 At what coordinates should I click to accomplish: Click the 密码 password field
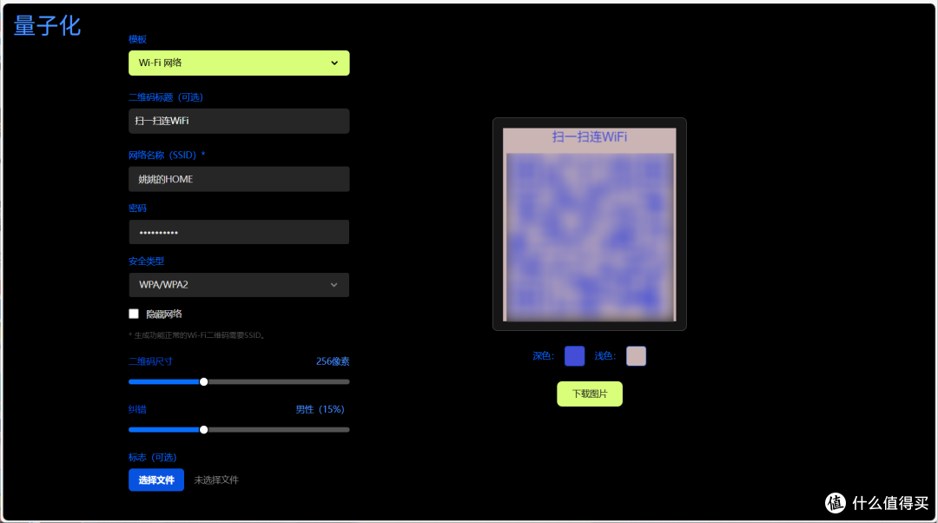pyautogui.click(x=239, y=232)
